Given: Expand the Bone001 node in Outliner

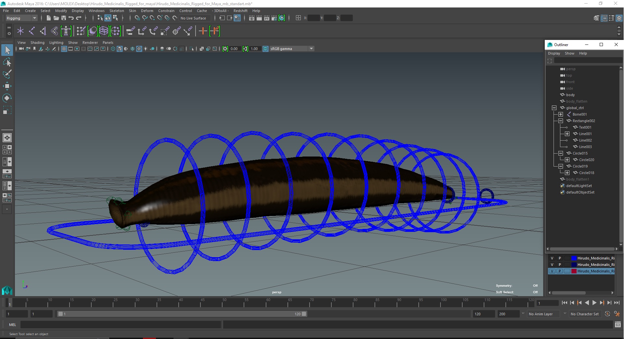Looking at the screenshot, I should point(561,114).
